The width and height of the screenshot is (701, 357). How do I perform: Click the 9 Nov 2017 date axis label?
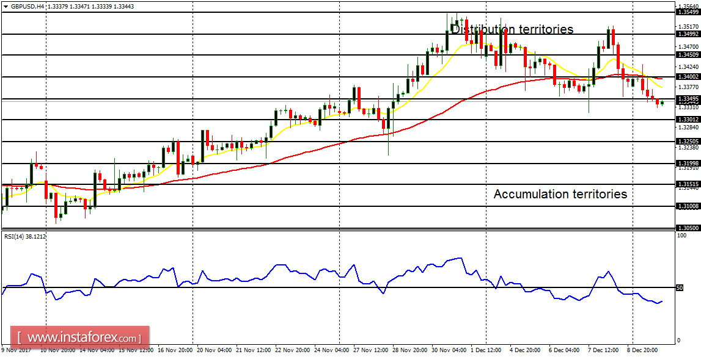click(17, 351)
